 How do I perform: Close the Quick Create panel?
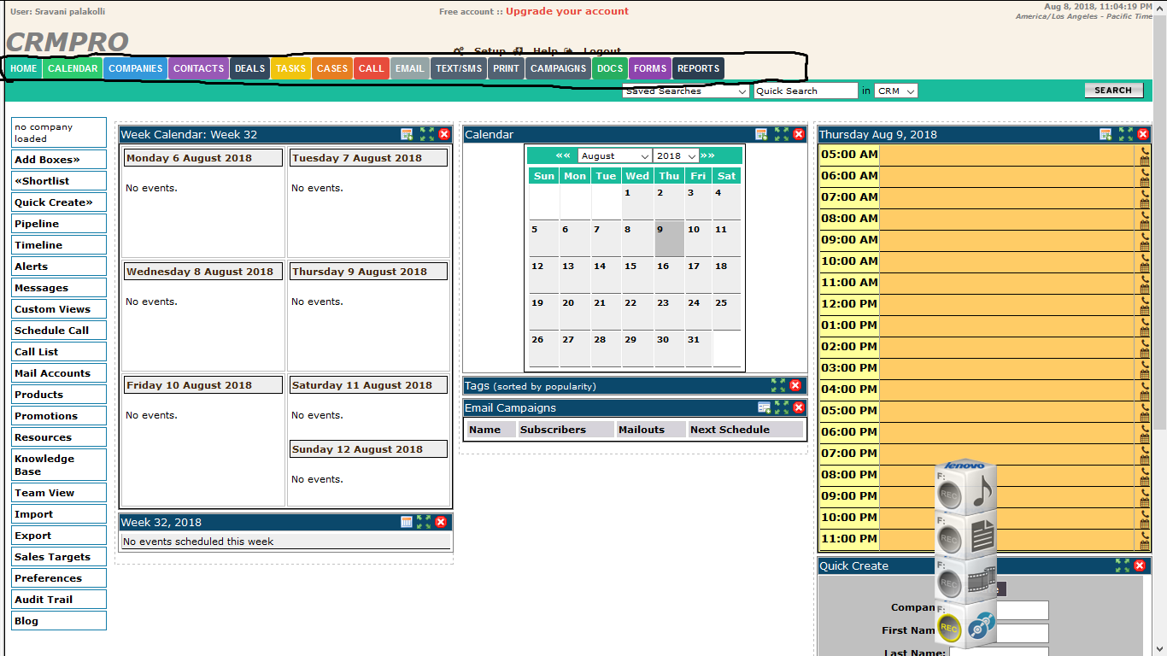coord(1140,565)
